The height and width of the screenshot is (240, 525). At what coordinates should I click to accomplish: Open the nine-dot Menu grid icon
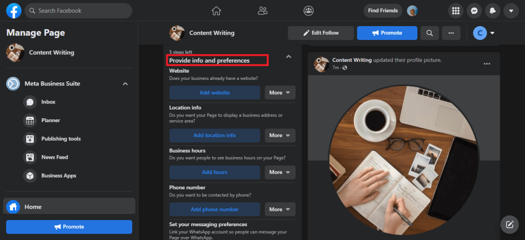tap(456, 11)
